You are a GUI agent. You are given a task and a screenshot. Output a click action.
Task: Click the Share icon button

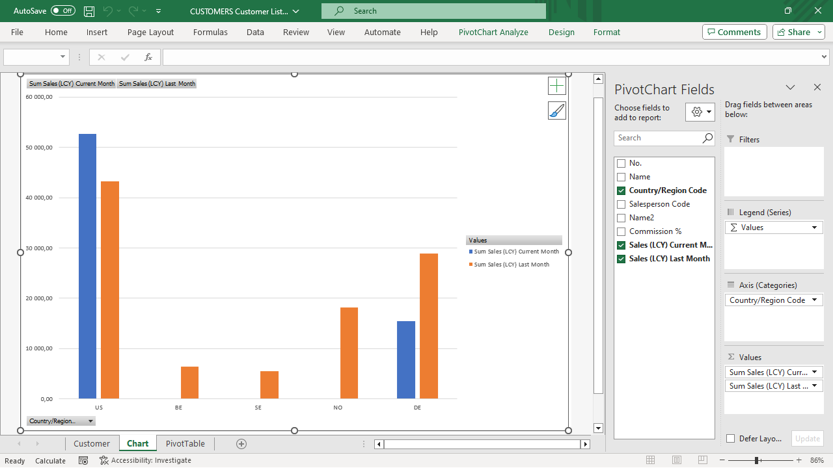(793, 32)
